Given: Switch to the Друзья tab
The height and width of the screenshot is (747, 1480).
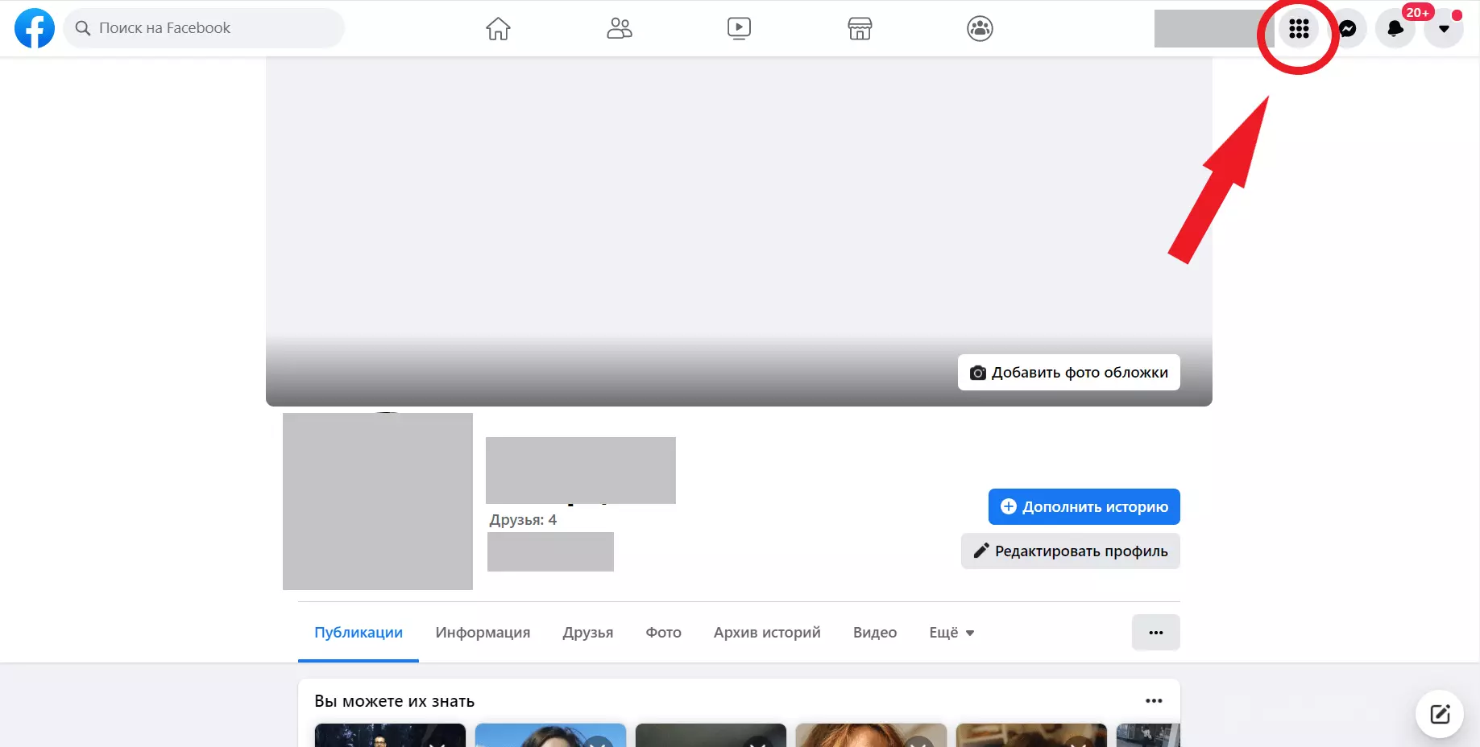Looking at the screenshot, I should point(588,633).
